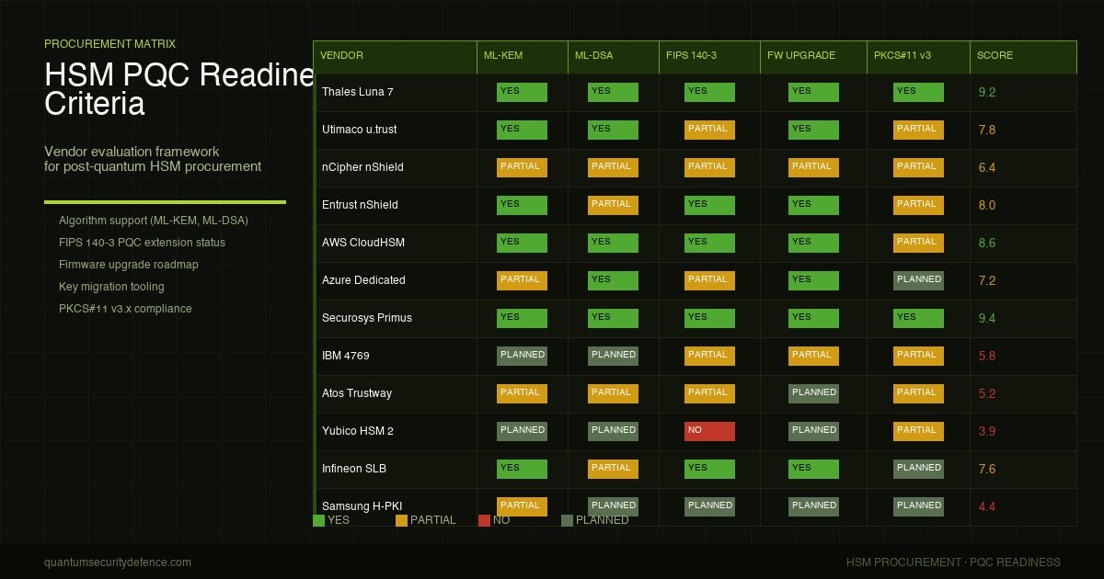The image size is (1104, 579).
Task: Click nCipher nShield score 6.4
Action: pyautogui.click(x=987, y=167)
